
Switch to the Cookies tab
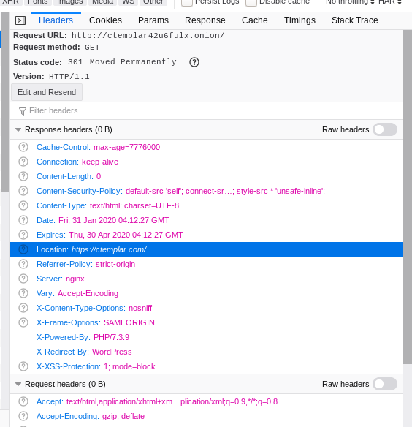point(106,20)
